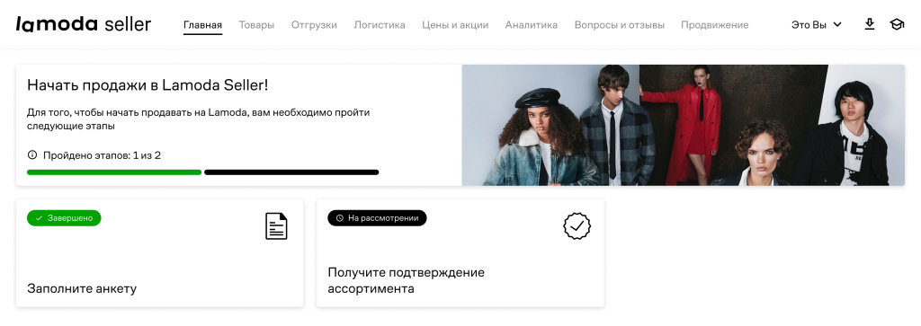Image resolution: width=921 pixels, height=326 pixels.
Task: Open the Заполните анкету card
Action: [160, 252]
